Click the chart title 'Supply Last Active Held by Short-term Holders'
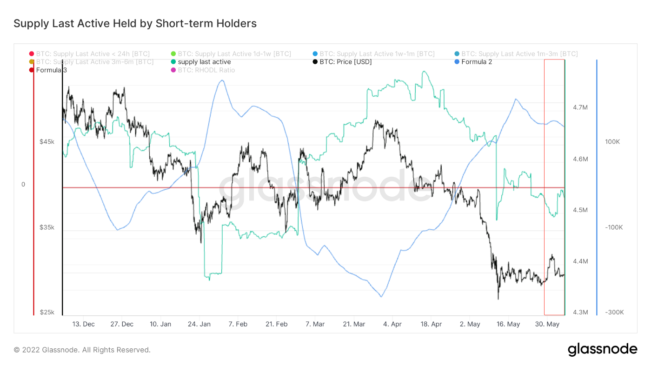651x366 pixels. click(135, 23)
